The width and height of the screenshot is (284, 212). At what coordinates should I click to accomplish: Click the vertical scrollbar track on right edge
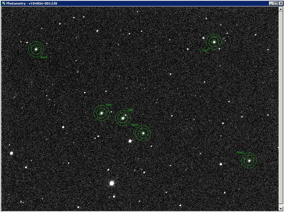pyautogui.click(x=281, y=108)
